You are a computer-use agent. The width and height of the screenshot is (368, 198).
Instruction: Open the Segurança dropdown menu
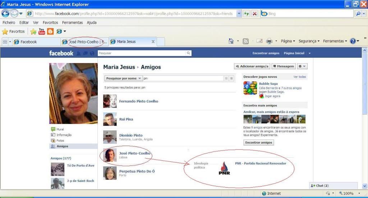pos(309,41)
